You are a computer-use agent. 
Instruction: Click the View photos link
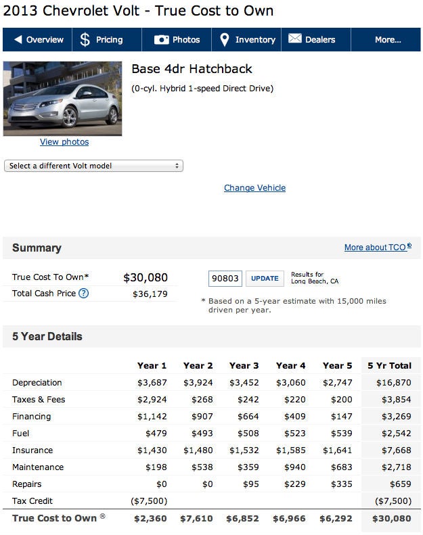64,141
